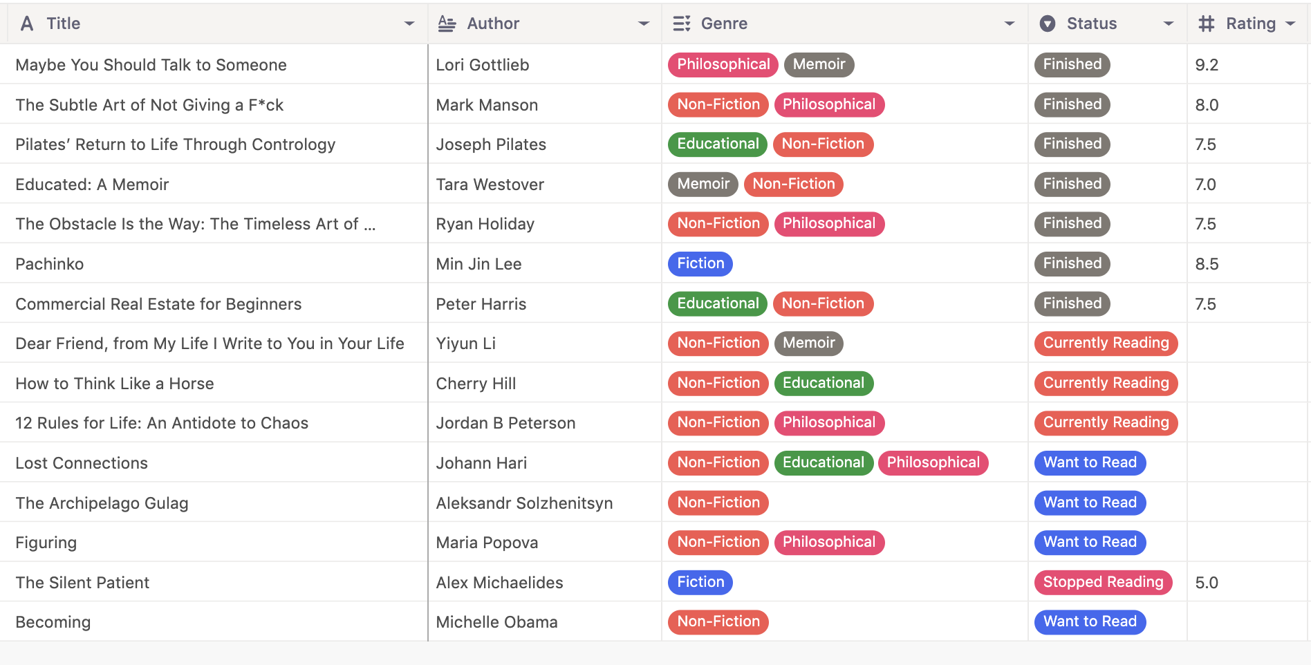Image resolution: width=1311 pixels, height=665 pixels.
Task: Click the Philosophical tag in the Lost Connections row
Action: [933, 462]
